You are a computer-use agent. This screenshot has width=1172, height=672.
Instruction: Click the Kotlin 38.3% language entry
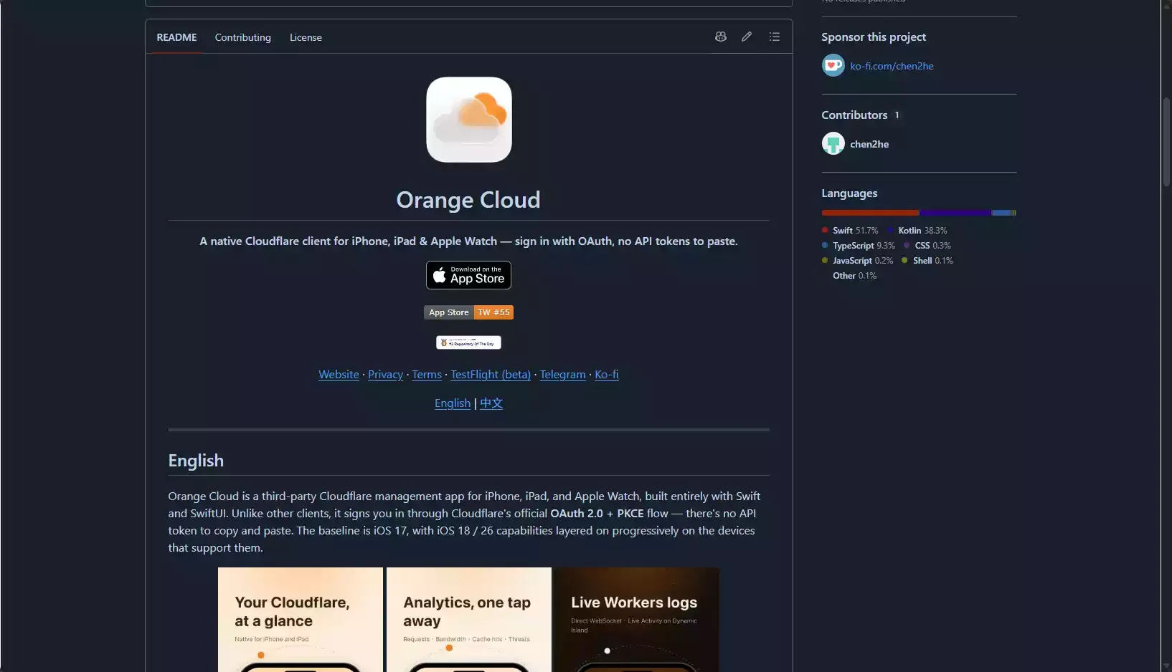tap(917, 231)
